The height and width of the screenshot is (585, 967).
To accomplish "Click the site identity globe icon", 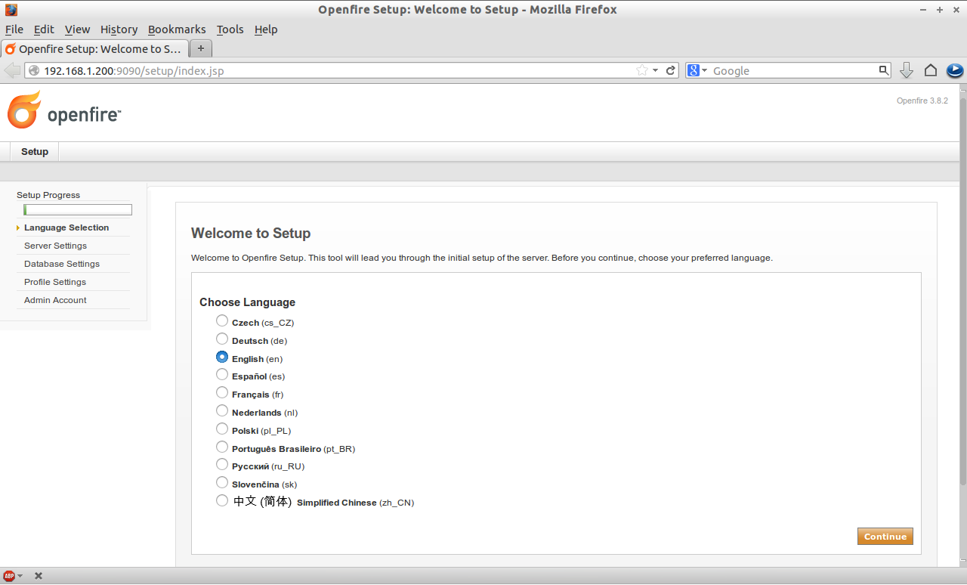I will (x=34, y=70).
